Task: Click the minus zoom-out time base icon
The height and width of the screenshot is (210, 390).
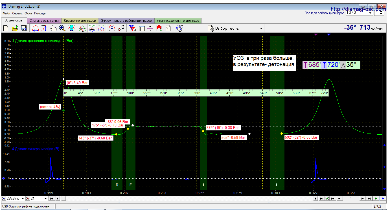Action: click(x=4, y=198)
